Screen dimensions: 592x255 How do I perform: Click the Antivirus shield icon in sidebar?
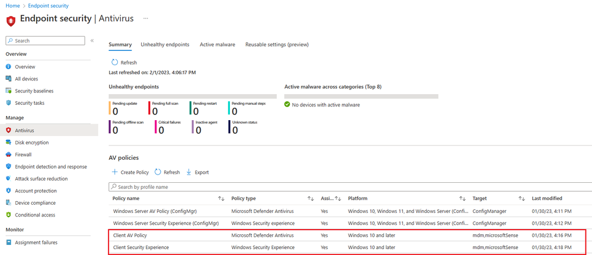click(x=8, y=130)
